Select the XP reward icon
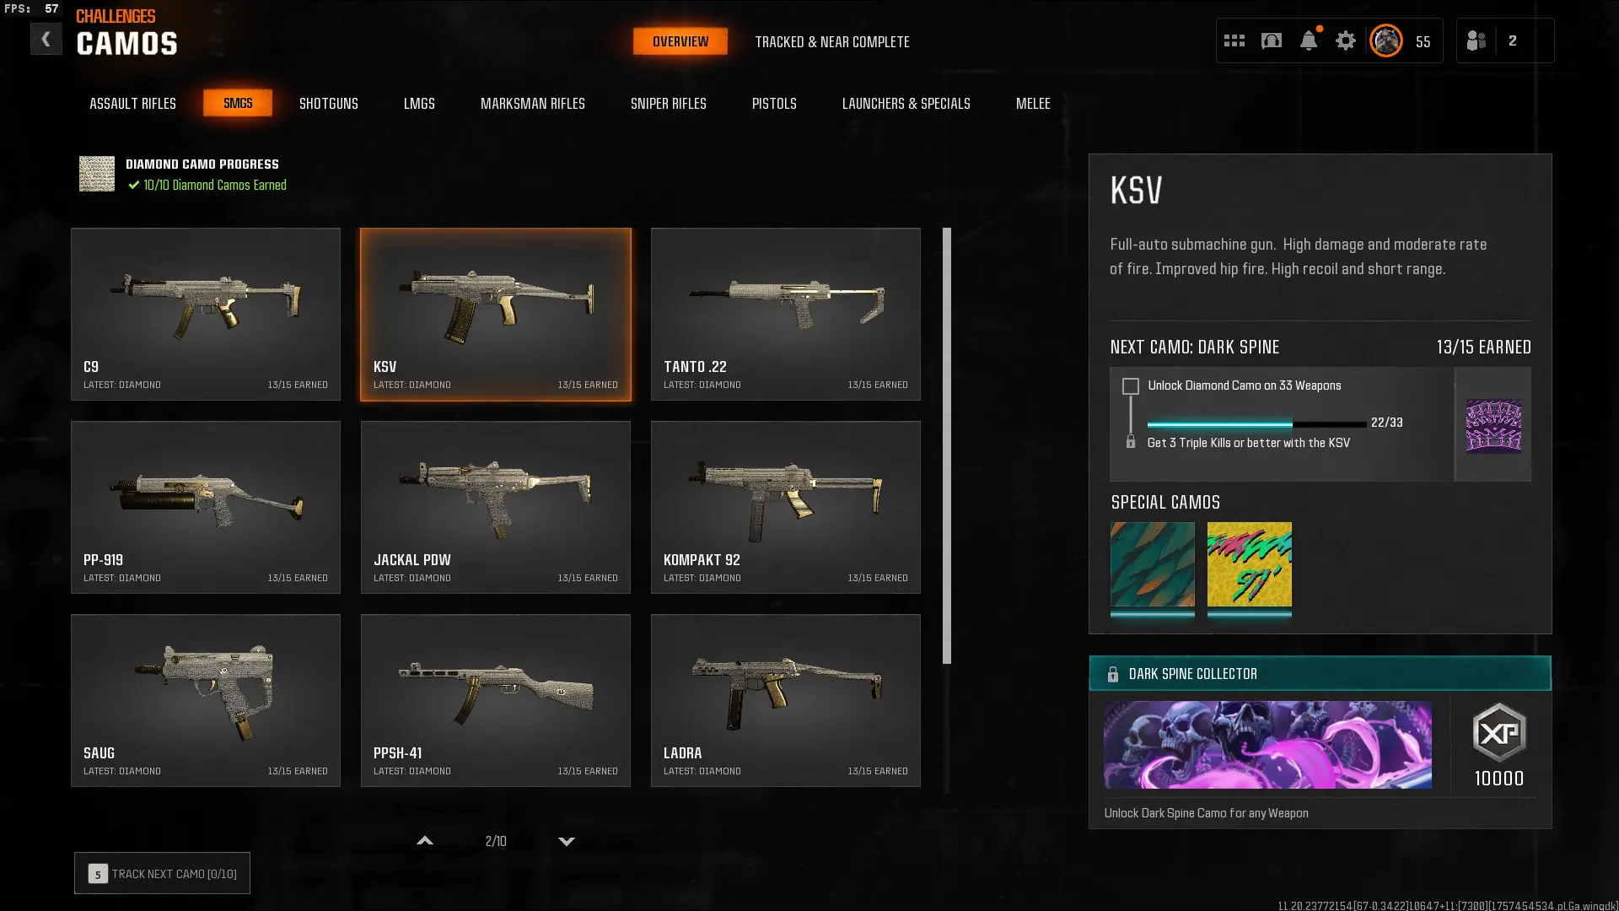The image size is (1619, 911). [x=1499, y=732]
